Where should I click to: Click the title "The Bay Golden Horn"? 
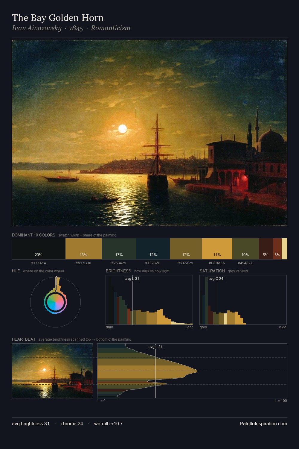click(58, 18)
